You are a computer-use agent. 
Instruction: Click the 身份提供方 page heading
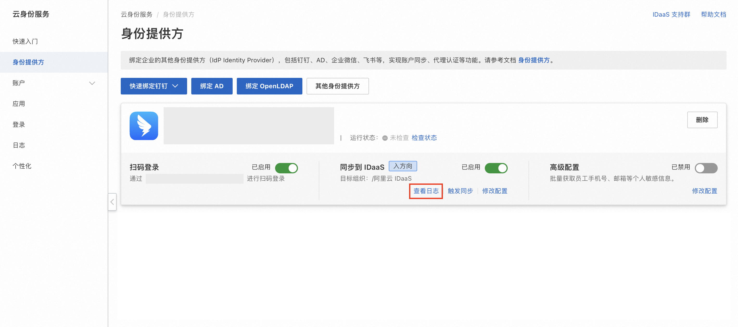point(152,33)
